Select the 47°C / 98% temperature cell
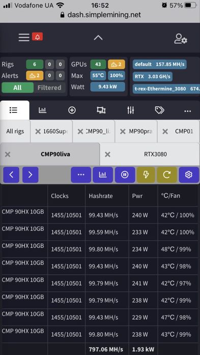This screenshot has width=200, height=355. coord(176,317)
